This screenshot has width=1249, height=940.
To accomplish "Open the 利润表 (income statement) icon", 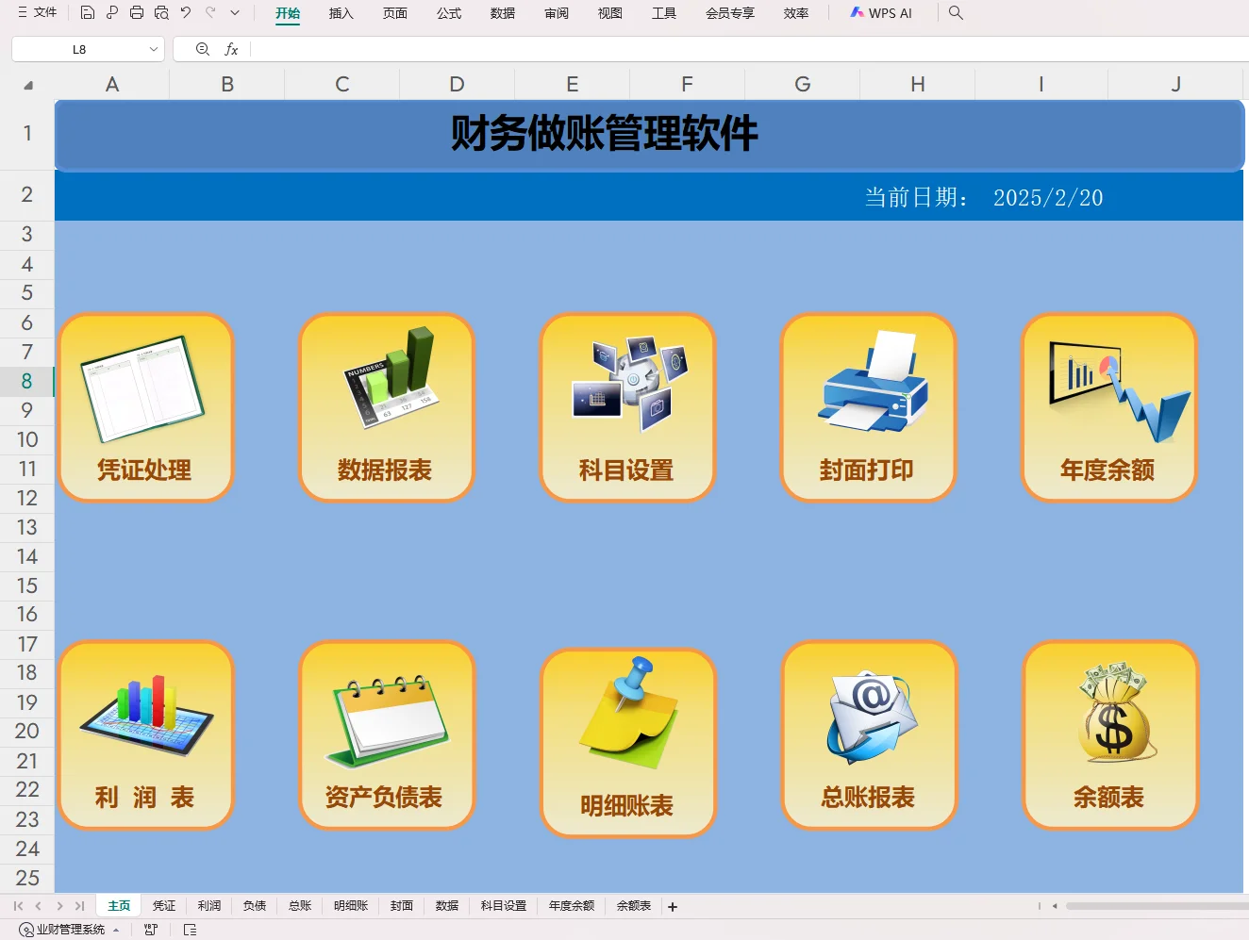I will point(145,735).
